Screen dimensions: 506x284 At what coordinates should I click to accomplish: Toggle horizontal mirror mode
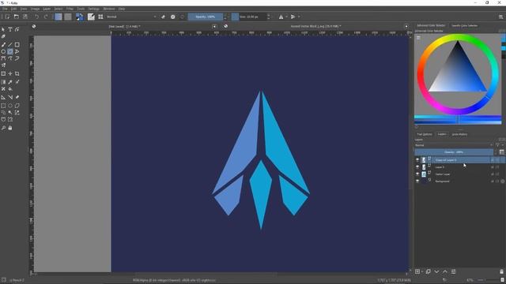coord(281,17)
